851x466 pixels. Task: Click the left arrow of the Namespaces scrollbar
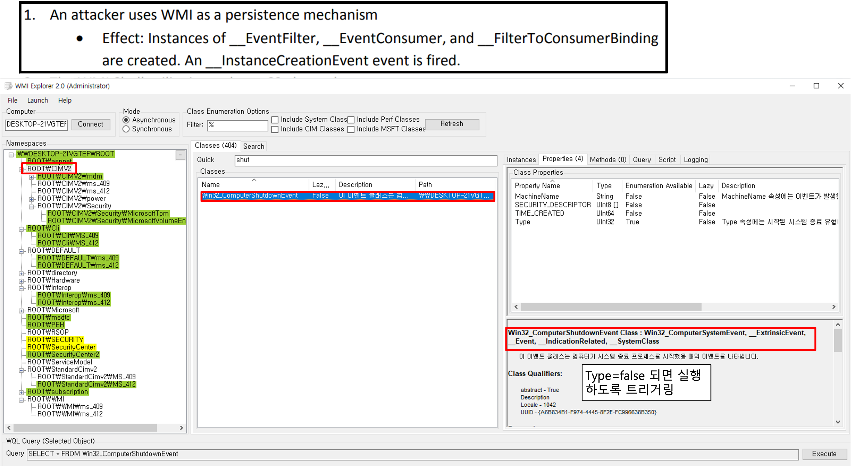pos(9,428)
